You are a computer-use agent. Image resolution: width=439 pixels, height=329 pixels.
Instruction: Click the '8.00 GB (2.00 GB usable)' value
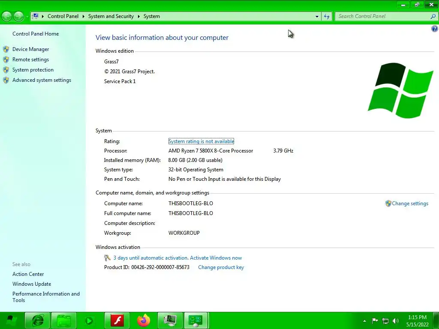point(195,160)
